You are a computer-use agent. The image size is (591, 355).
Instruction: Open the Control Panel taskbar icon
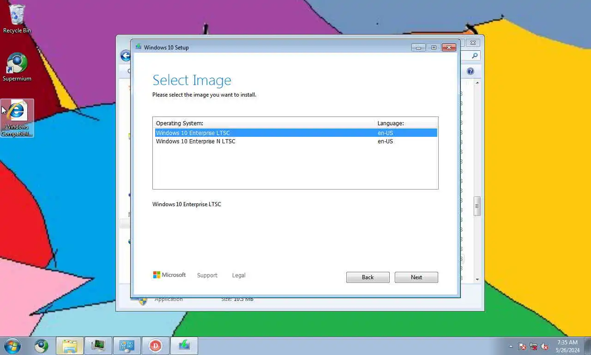pos(127,346)
